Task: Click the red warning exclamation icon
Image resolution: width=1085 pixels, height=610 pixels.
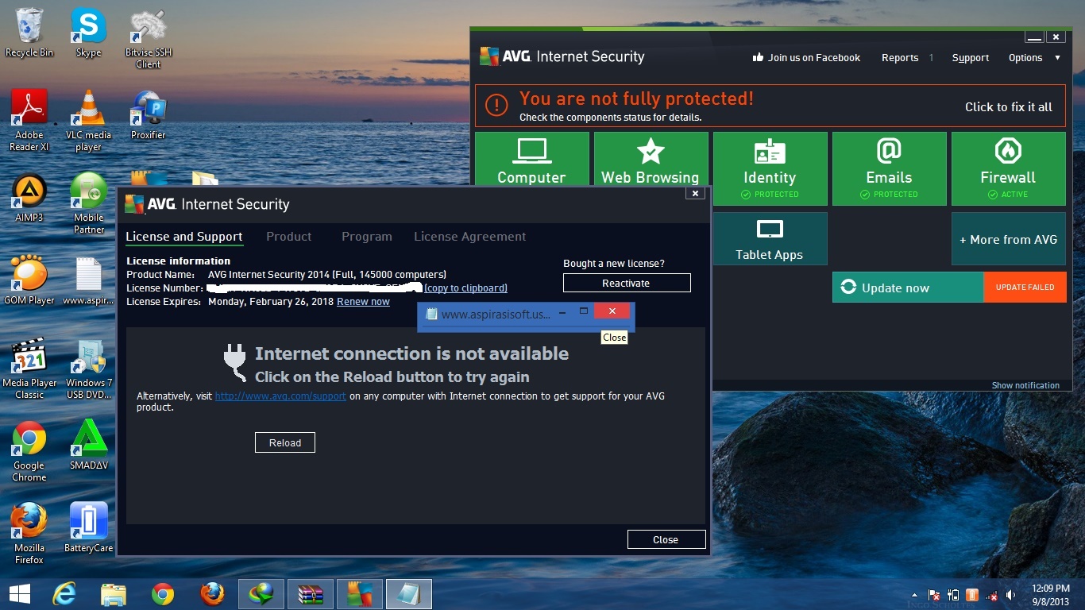Action: coord(496,106)
